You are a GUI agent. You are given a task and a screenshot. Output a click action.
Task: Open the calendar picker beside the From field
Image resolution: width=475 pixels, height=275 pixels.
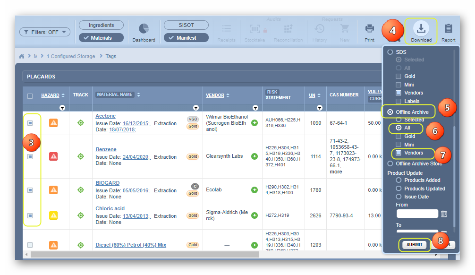click(443, 214)
